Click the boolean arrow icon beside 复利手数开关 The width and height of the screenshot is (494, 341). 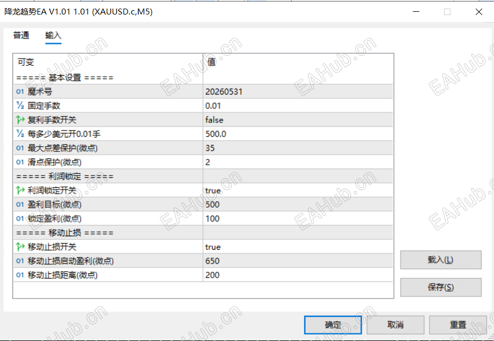pyautogui.click(x=20, y=120)
